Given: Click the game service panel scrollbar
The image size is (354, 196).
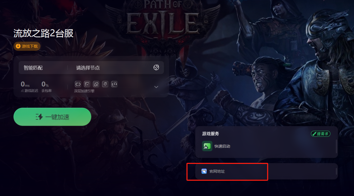Looking at the screenshot, I should coord(336,146).
